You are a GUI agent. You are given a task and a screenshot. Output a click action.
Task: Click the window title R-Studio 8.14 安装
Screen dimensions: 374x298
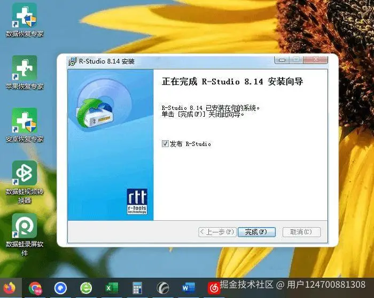(x=107, y=61)
